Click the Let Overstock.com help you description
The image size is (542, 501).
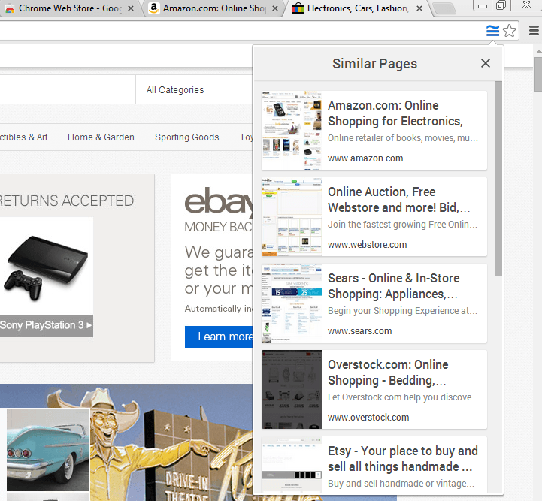click(x=404, y=397)
